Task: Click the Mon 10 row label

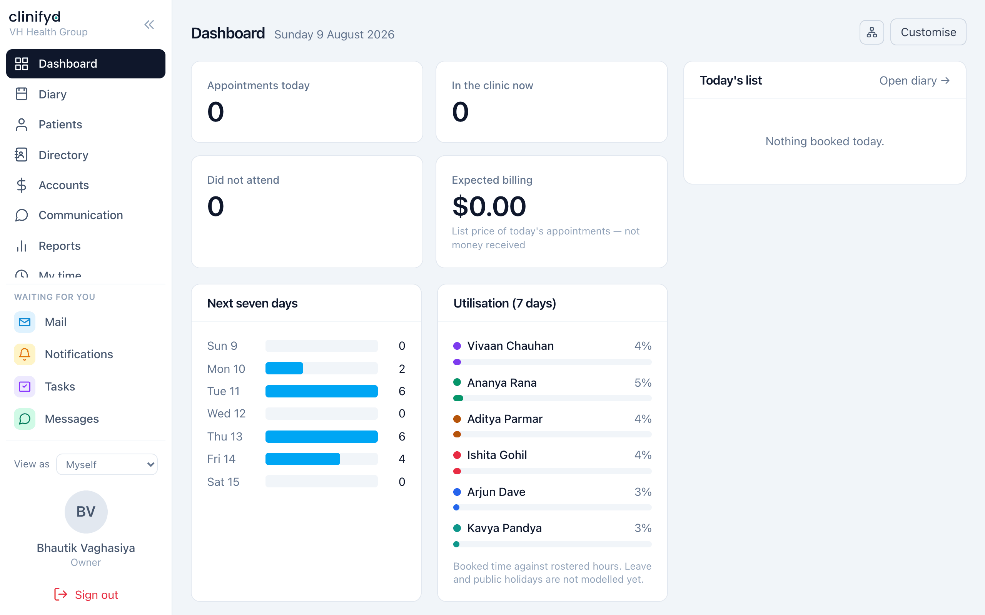Action: tap(226, 369)
